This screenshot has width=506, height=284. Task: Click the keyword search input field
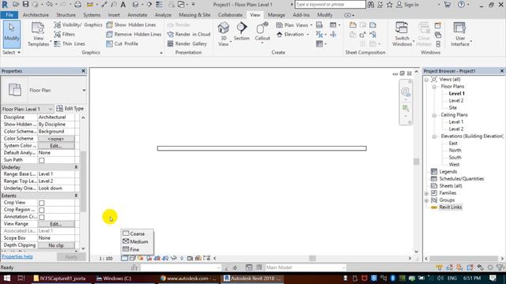(x=330, y=5)
